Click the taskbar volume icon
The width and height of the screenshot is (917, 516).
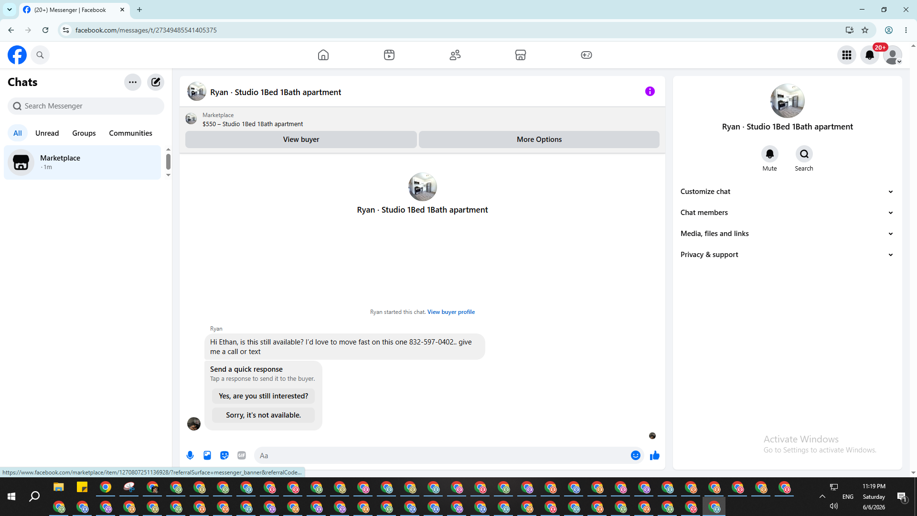tap(834, 506)
